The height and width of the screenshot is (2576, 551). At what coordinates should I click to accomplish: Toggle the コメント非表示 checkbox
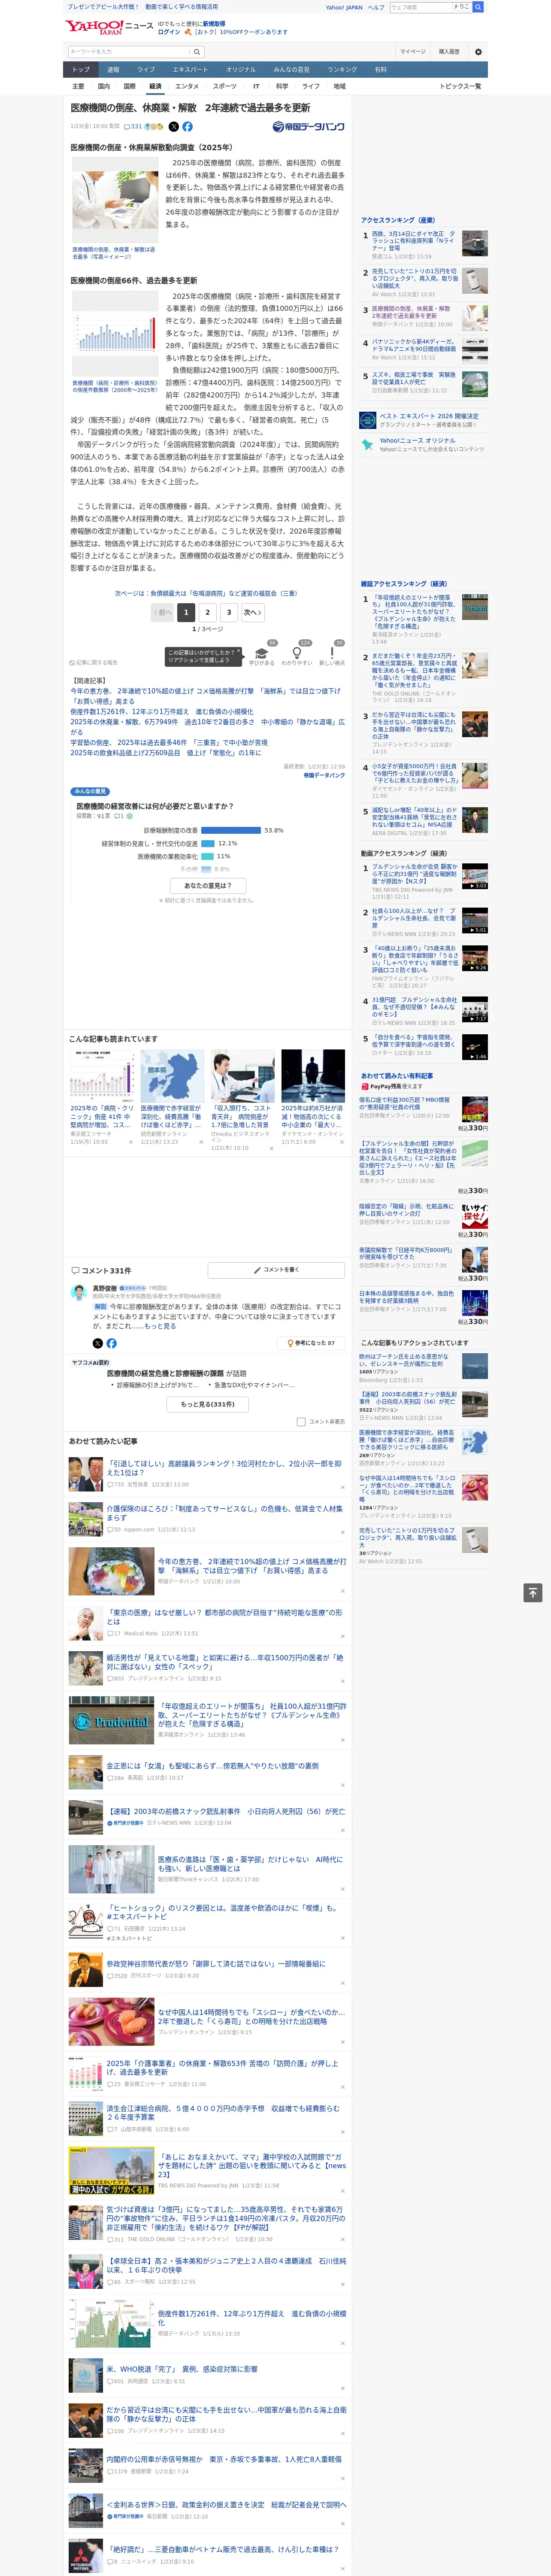(x=301, y=1421)
